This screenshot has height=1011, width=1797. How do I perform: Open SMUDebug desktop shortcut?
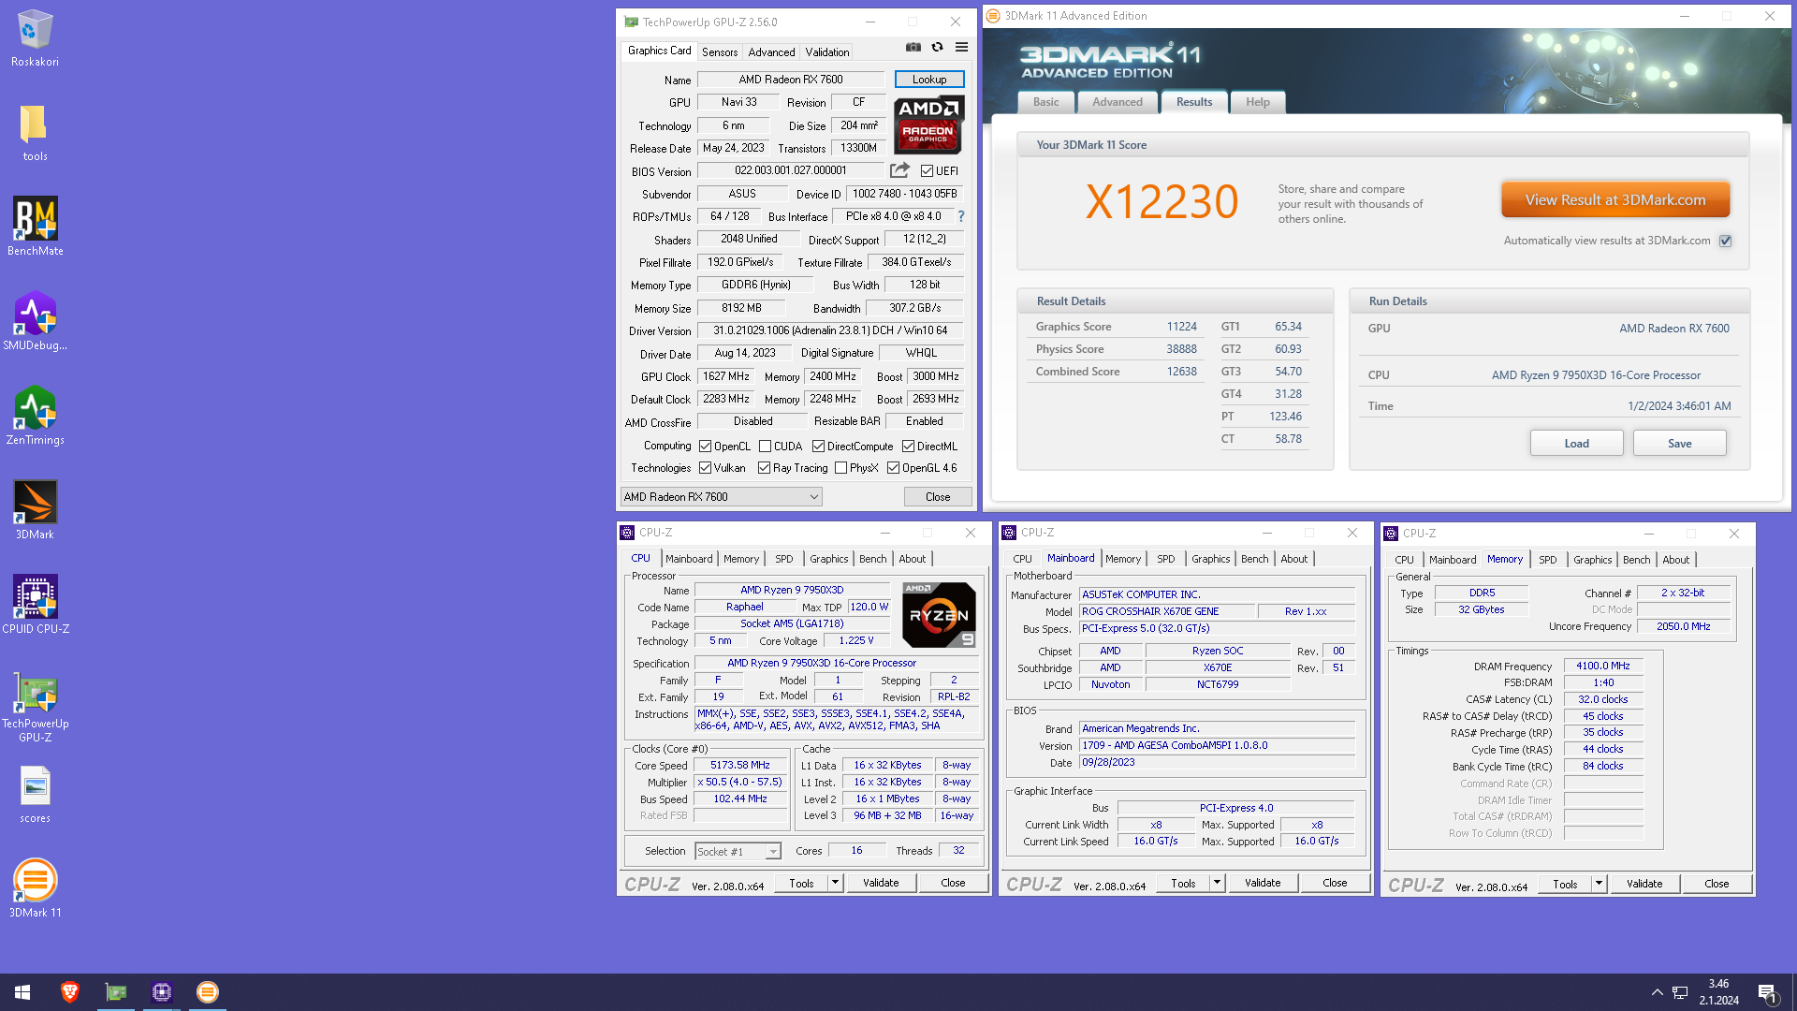click(x=35, y=320)
